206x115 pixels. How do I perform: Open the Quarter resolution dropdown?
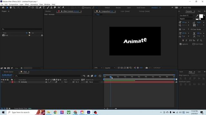(110, 68)
